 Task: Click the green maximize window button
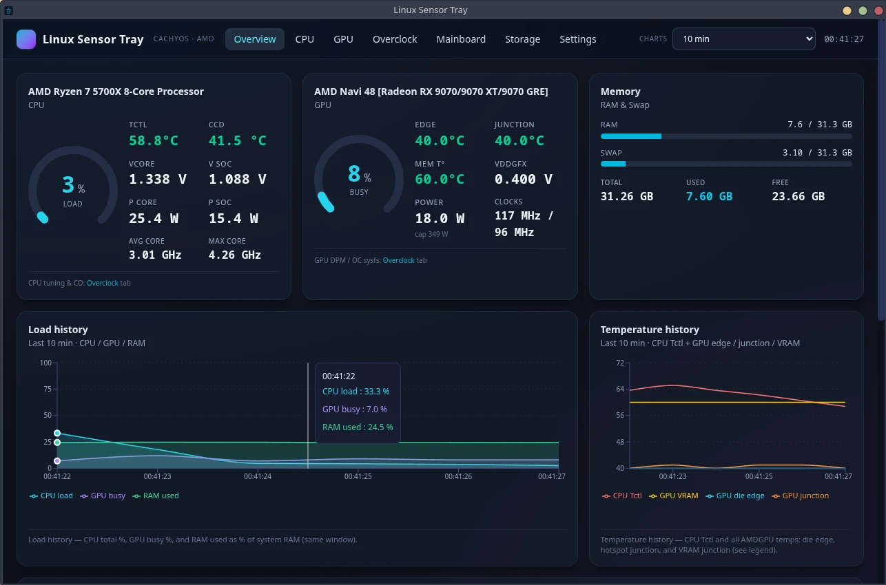coord(863,10)
